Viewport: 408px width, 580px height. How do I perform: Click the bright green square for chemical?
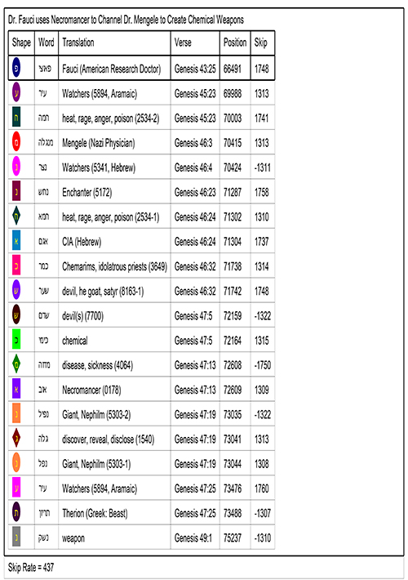point(16,340)
